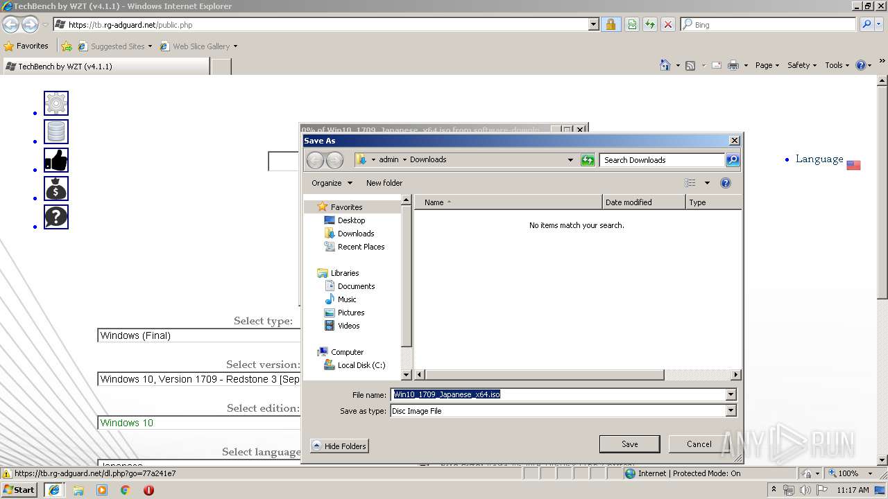Click the Hide Folders button
Image resolution: width=888 pixels, height=499 pixels.
(339, 446)
